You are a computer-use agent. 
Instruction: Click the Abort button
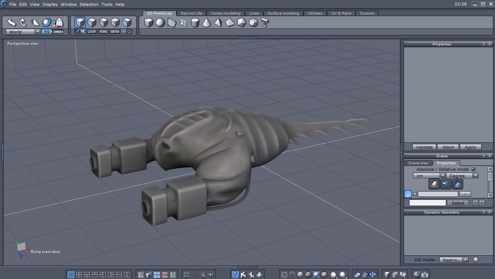448,147
